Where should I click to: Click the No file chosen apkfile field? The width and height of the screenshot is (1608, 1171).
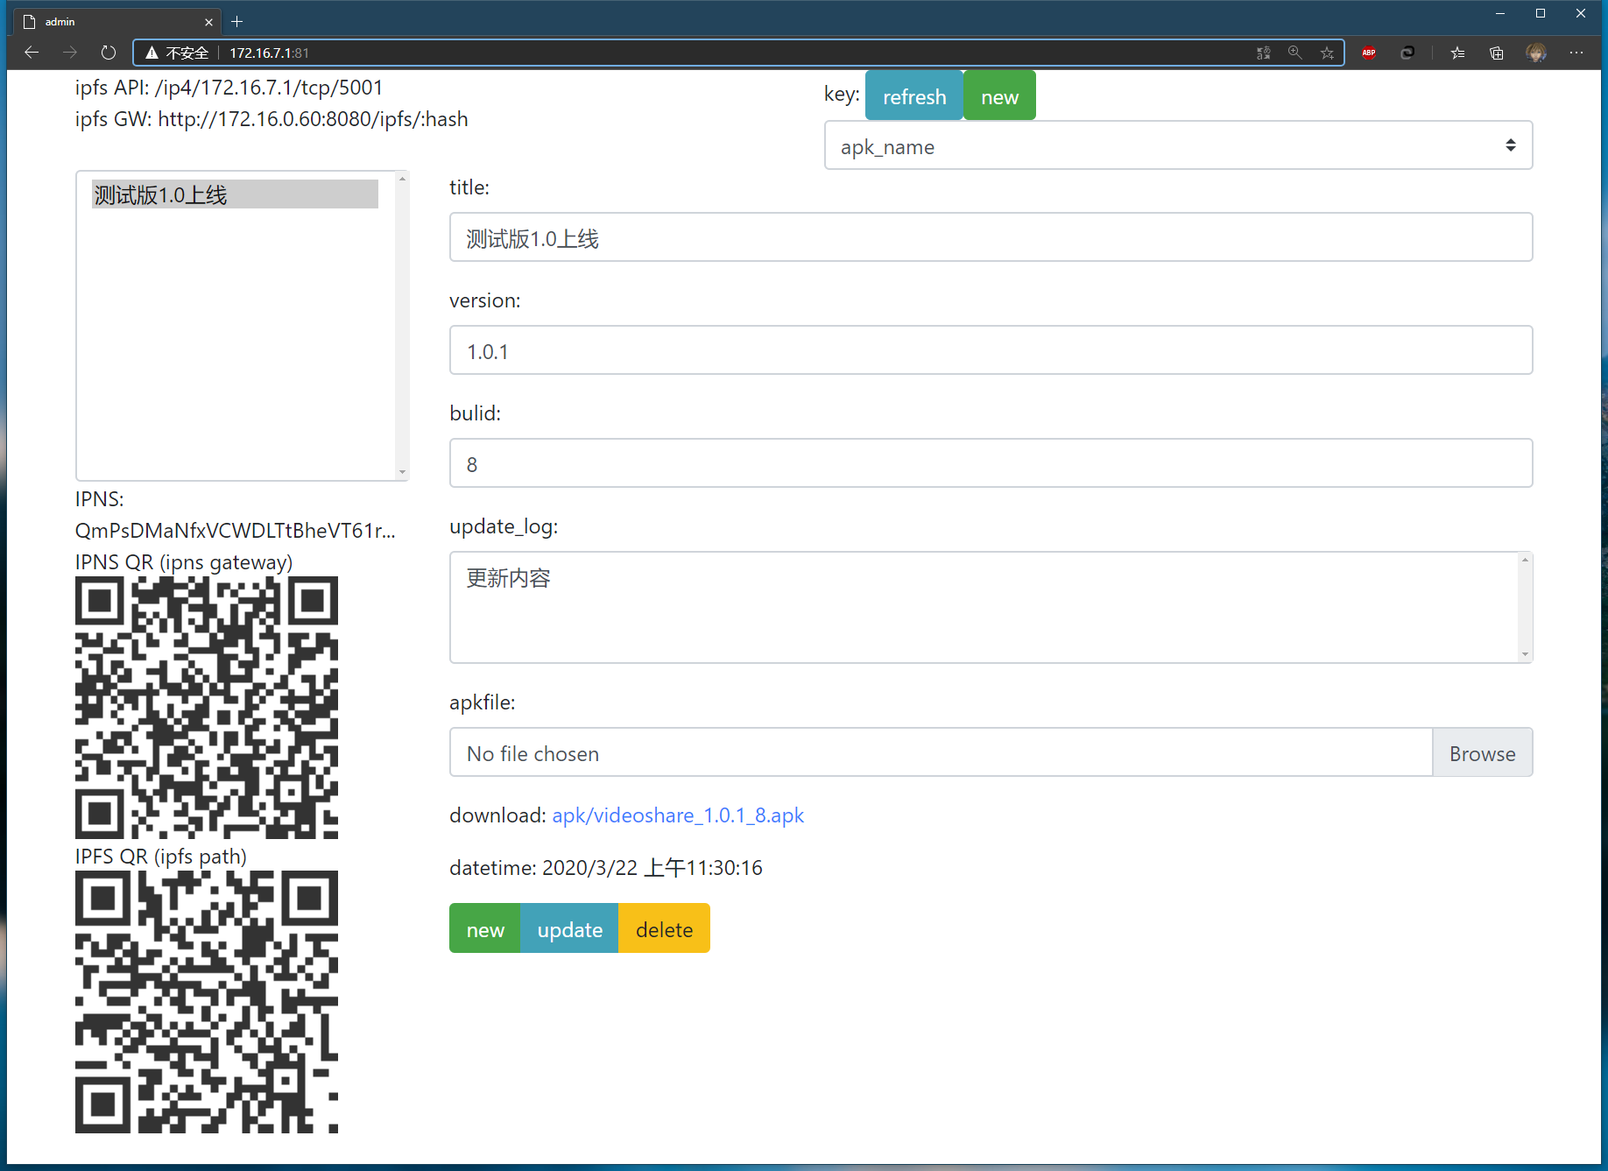point(941,752)
